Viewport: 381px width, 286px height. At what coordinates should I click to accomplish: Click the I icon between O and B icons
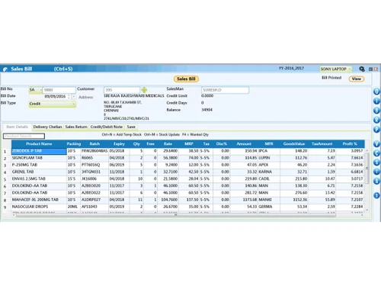point(376,101)
